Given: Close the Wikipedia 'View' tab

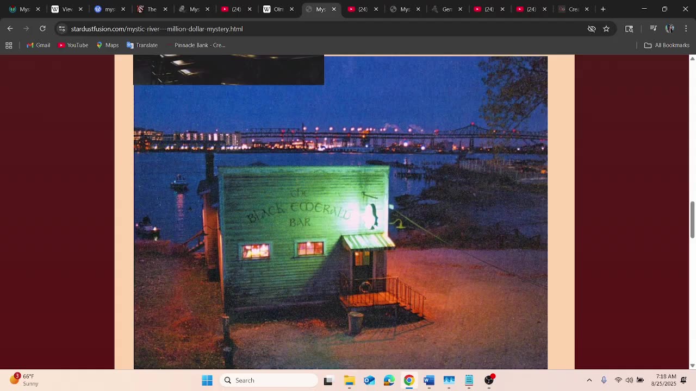Looking at the screenshot, I should click(80, 9).
